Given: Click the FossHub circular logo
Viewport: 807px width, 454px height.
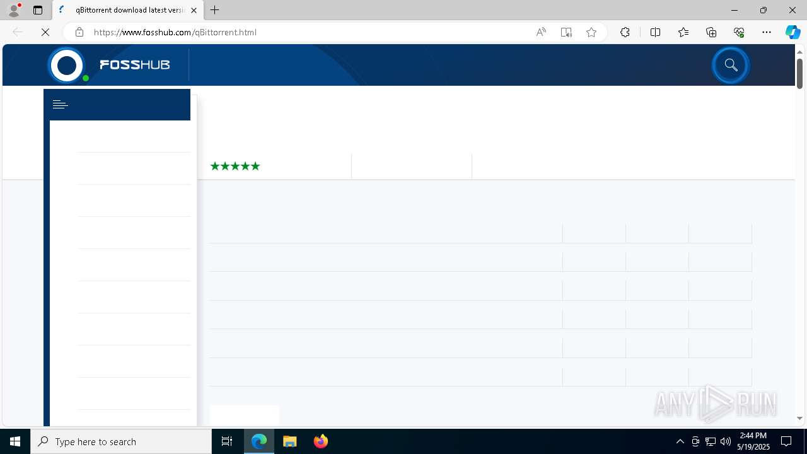Looking at the screenshot, I should click(x=67, y=65).
